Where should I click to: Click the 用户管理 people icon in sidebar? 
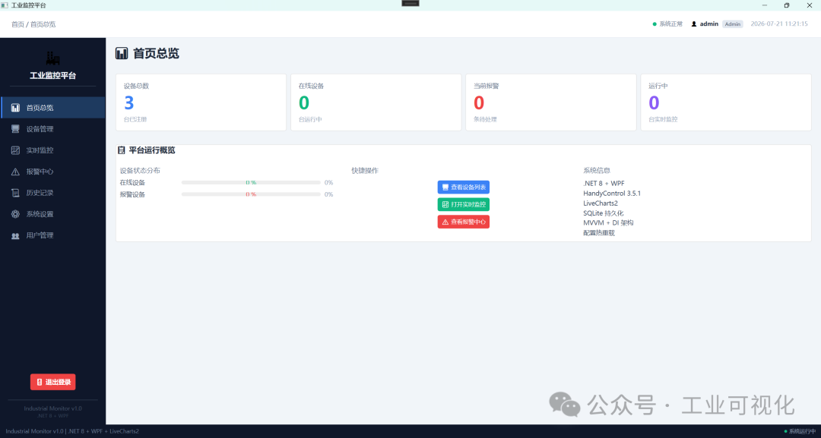[15, 236]
